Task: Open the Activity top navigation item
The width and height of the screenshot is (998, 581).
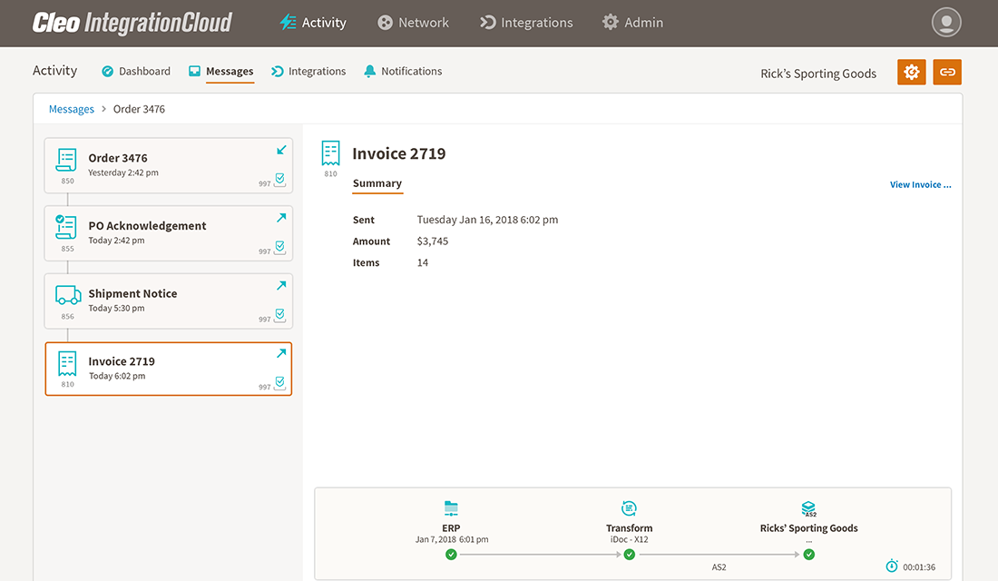Action: pos(312,23)
